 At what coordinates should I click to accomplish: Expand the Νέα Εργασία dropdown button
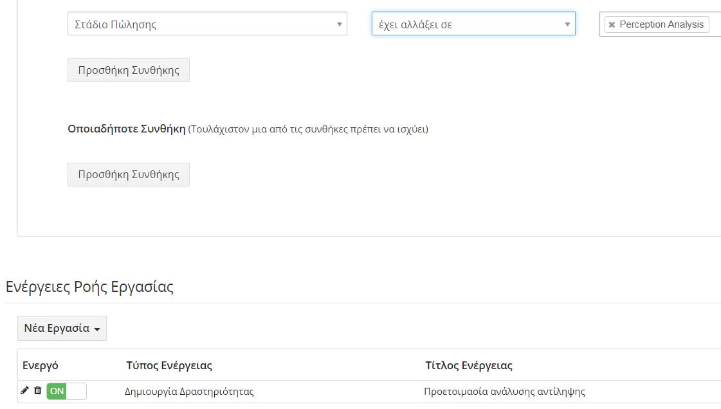pyautogui.click(x=62, y=328)
